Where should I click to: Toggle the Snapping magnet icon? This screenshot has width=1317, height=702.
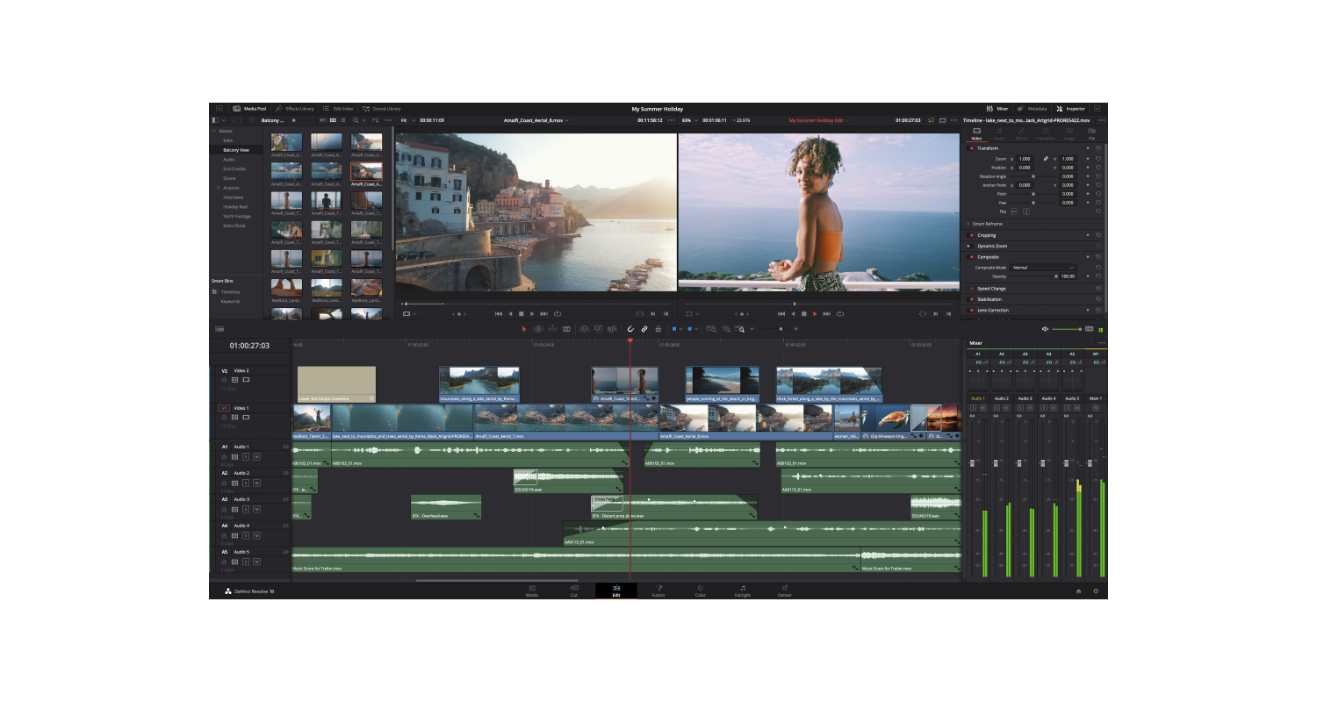630,329
